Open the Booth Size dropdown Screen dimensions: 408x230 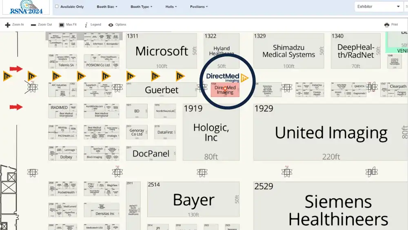click(107, 7)
